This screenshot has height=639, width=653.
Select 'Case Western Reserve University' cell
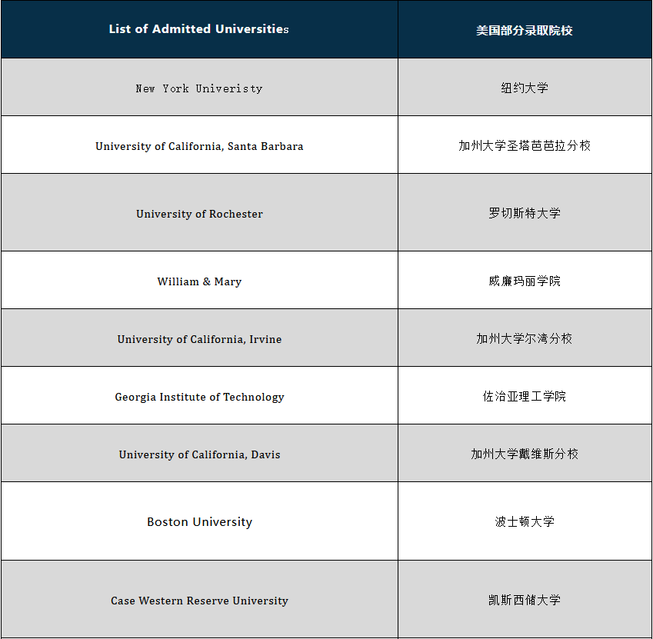tap(199, 601)
